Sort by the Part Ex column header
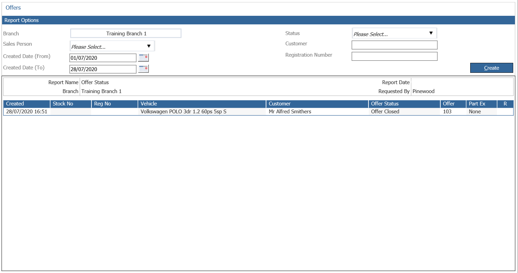Screen dimensions: 518x273 [482, 104]
